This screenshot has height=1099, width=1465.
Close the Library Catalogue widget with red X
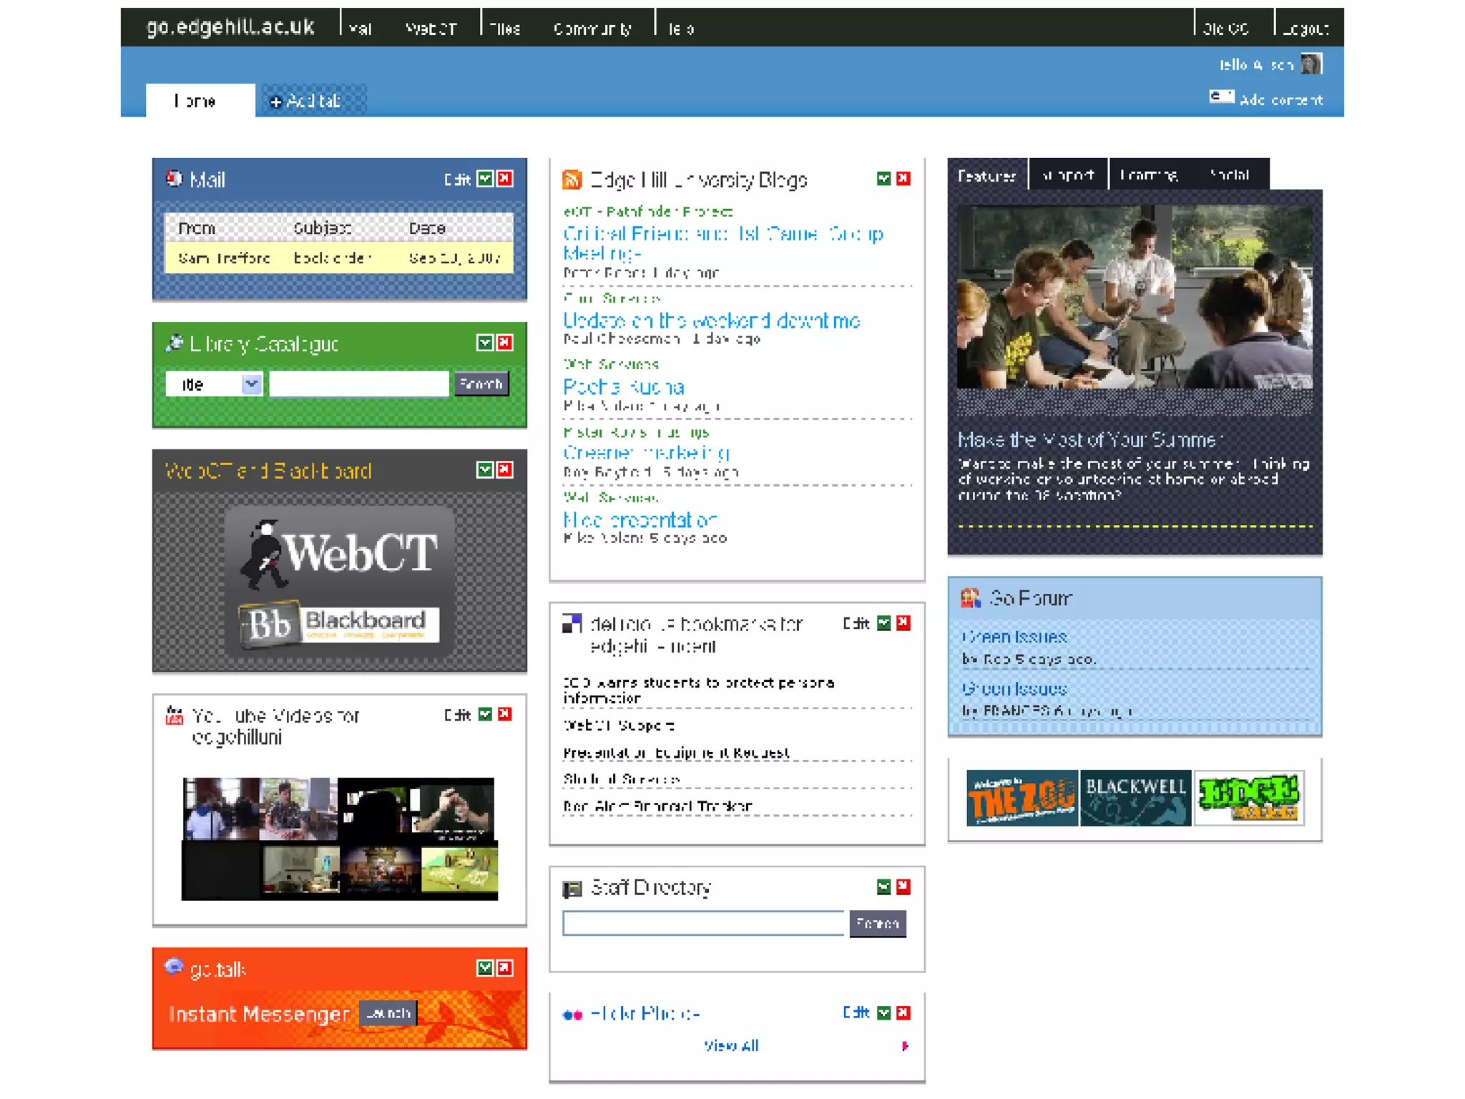tap(505, 343)
